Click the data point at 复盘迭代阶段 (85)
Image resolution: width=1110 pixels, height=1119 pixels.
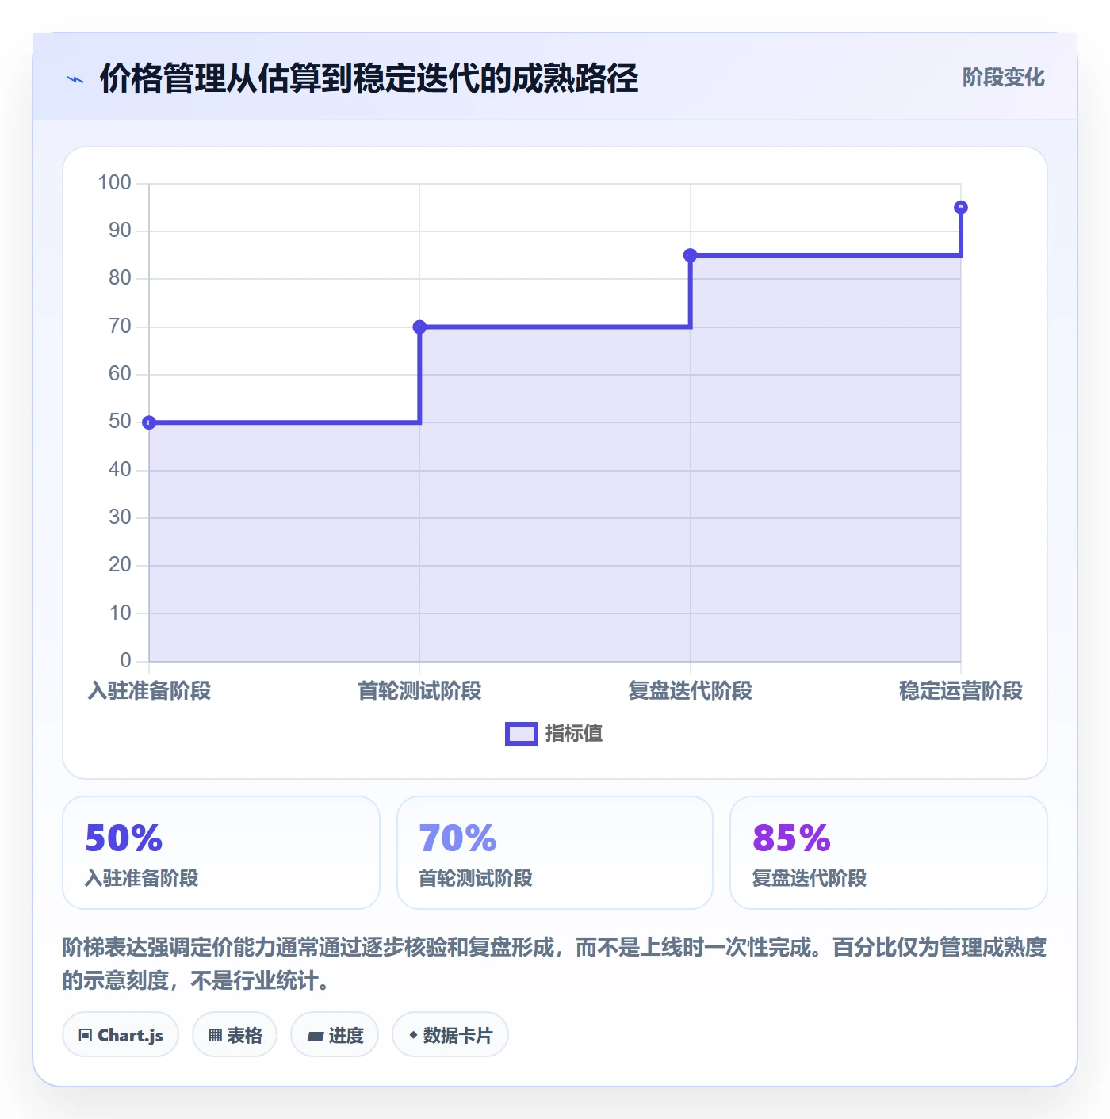click(x=691, y=255)
